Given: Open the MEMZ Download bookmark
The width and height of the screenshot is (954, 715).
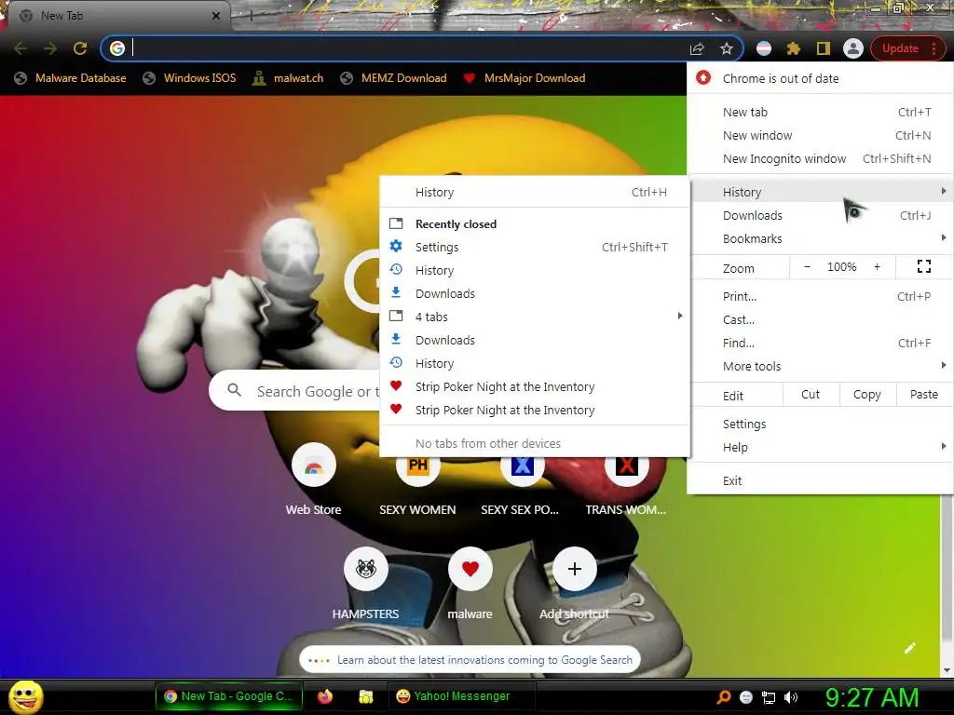Looking at the screenshot, I should (394, 78).
